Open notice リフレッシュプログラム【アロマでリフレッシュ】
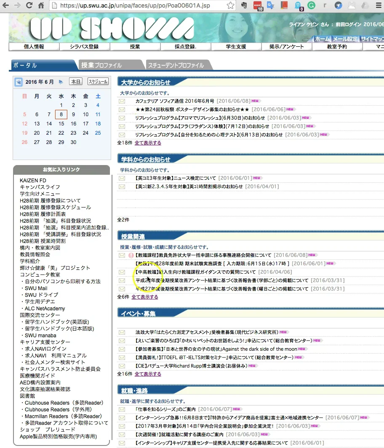 200,118
